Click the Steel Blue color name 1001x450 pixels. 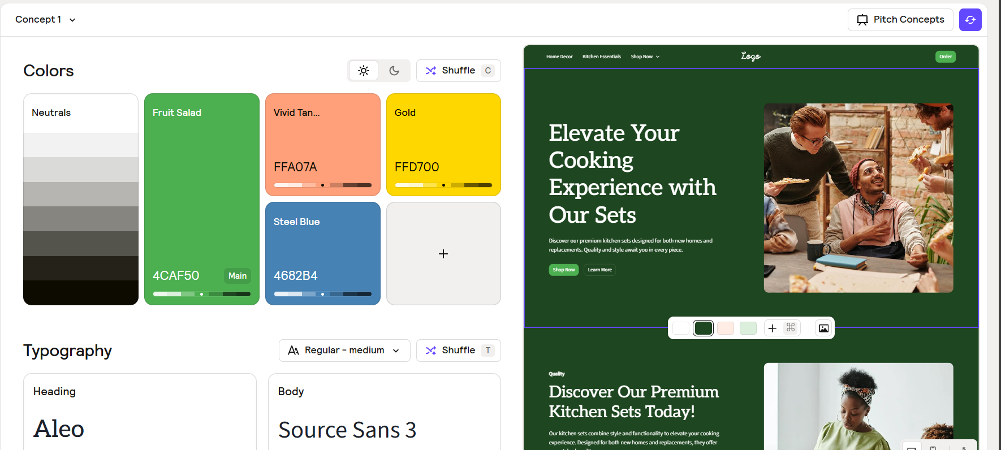click(297, 222)
